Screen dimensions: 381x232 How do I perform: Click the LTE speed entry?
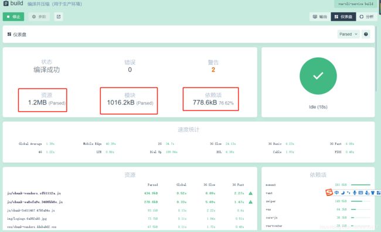click(105, 152)
